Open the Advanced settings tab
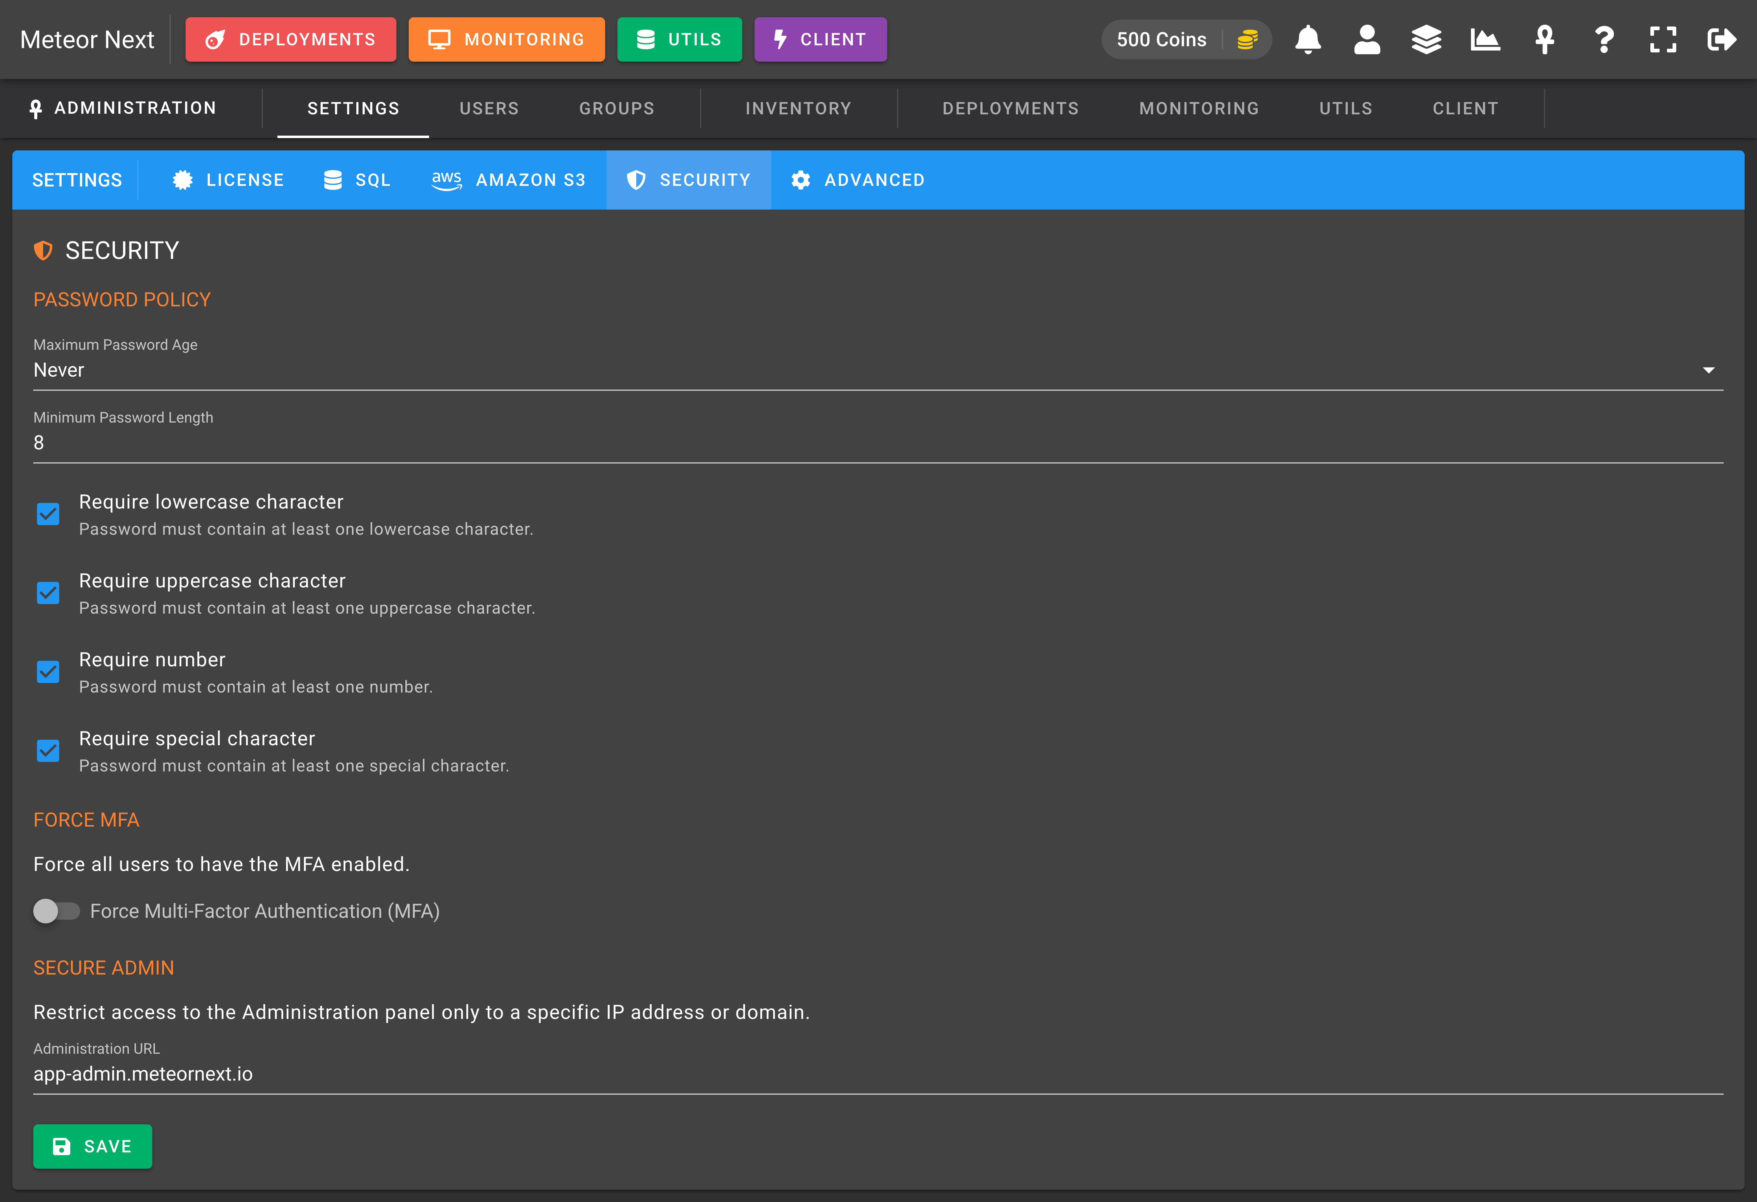Screen dimensions: 1757x1202 pos(858,180)
